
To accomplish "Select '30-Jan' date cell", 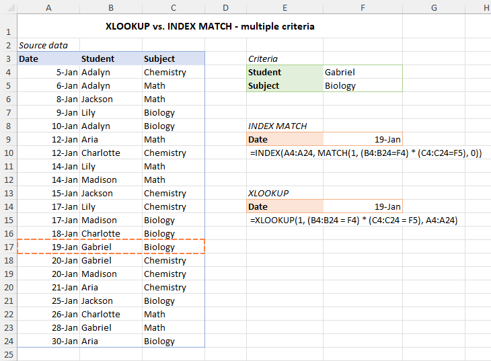I will pos(48,342).
